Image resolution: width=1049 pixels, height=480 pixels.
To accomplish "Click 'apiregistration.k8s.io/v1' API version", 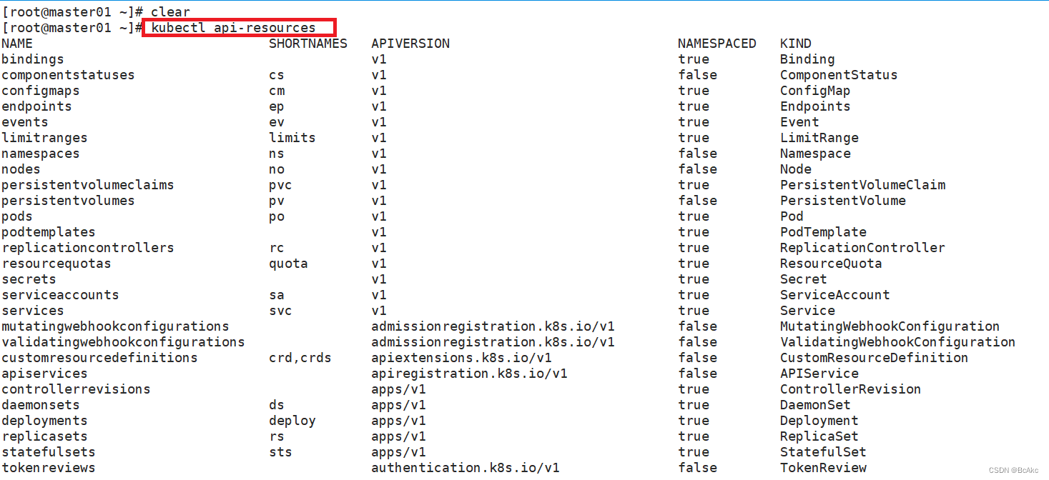I will pyautogui.click(x=470, y=374).
